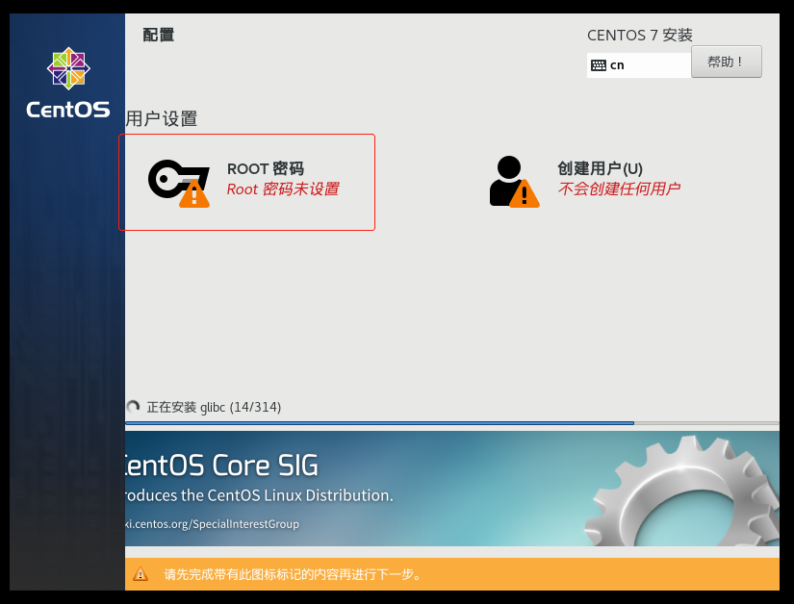
Task: Click the 创建用户 person icon
Action: pyautogui.click(x=514, y=182)
